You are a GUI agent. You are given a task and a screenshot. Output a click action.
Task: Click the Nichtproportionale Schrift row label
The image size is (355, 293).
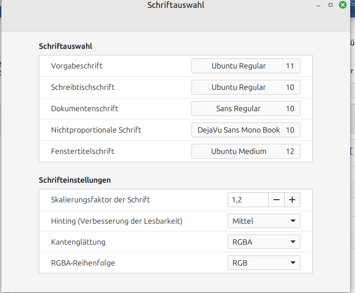pyautogui.click(x=96, y=130)
